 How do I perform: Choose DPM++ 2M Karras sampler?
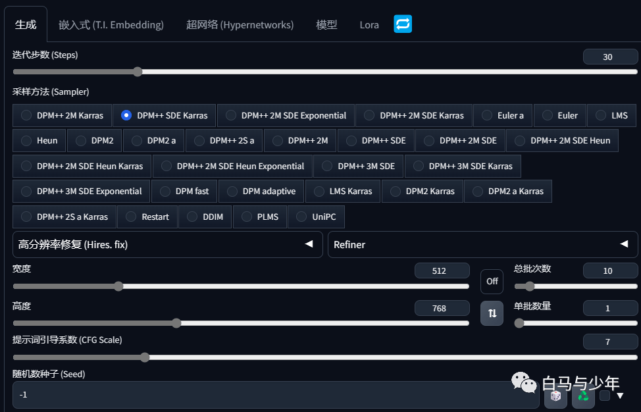point(62,115)
